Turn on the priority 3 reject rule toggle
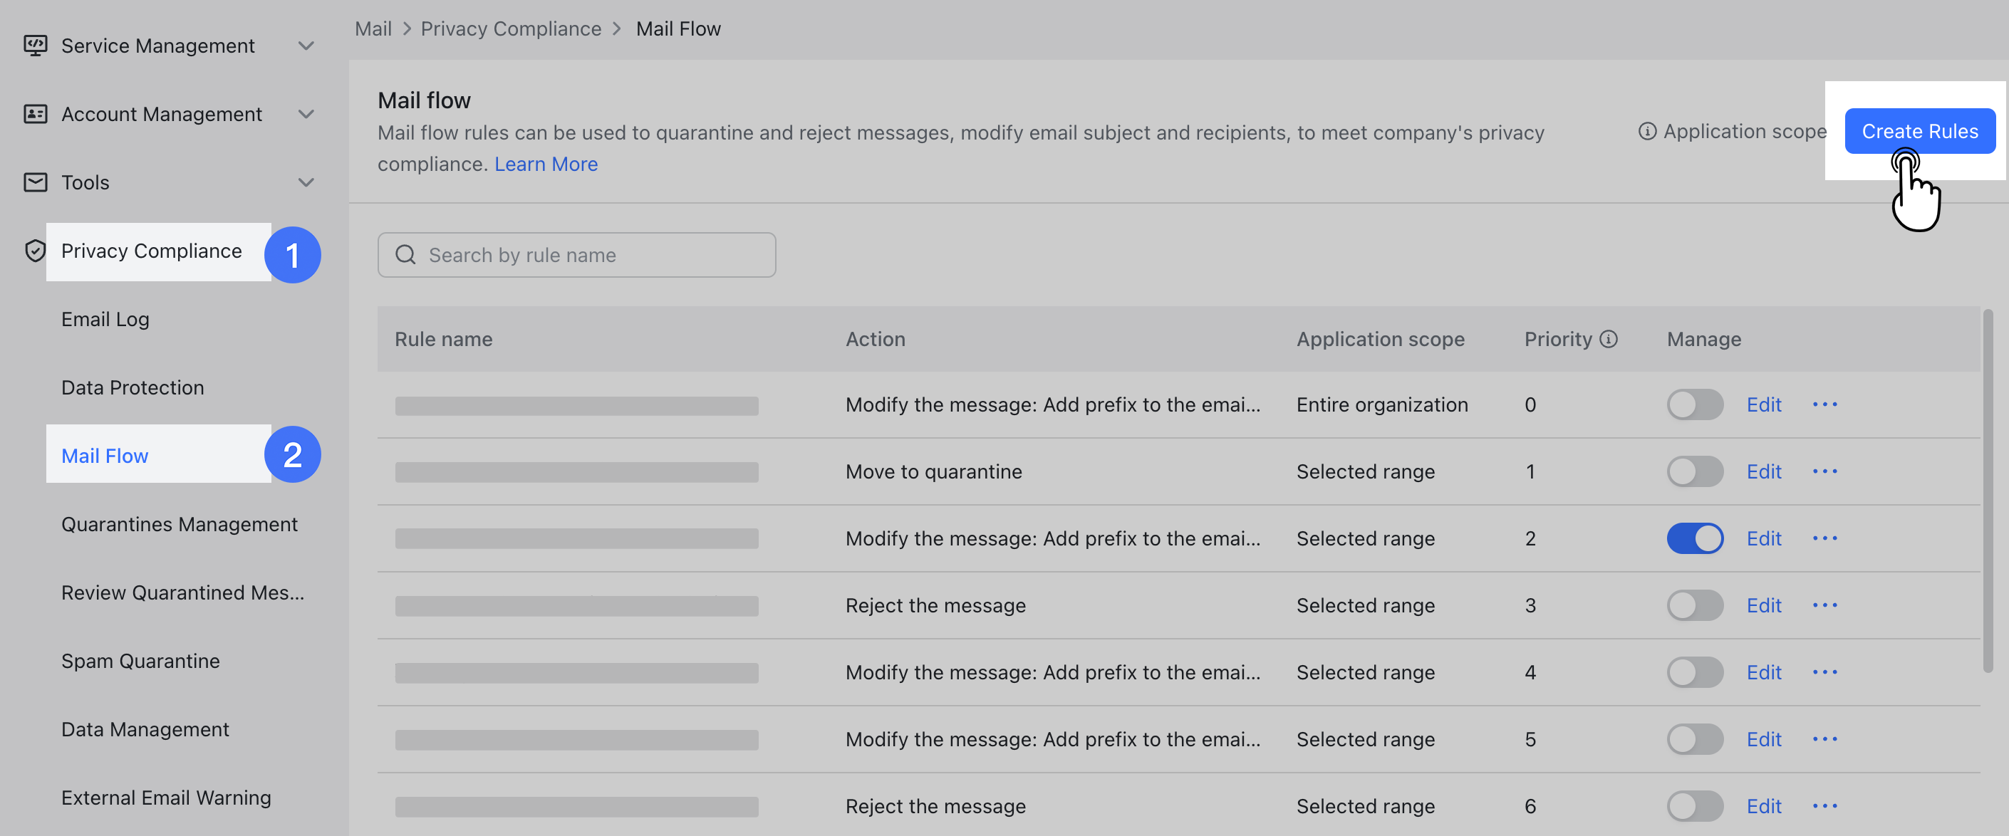This screenshot has height=836, width=2009. pos(1695,605)
